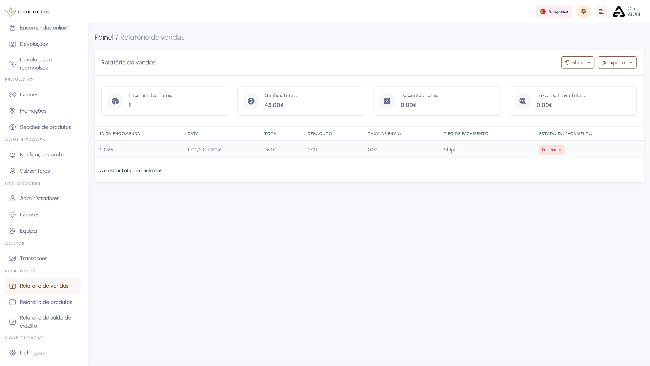Toggle the sidebar menu lines icon

click(601, 11)
